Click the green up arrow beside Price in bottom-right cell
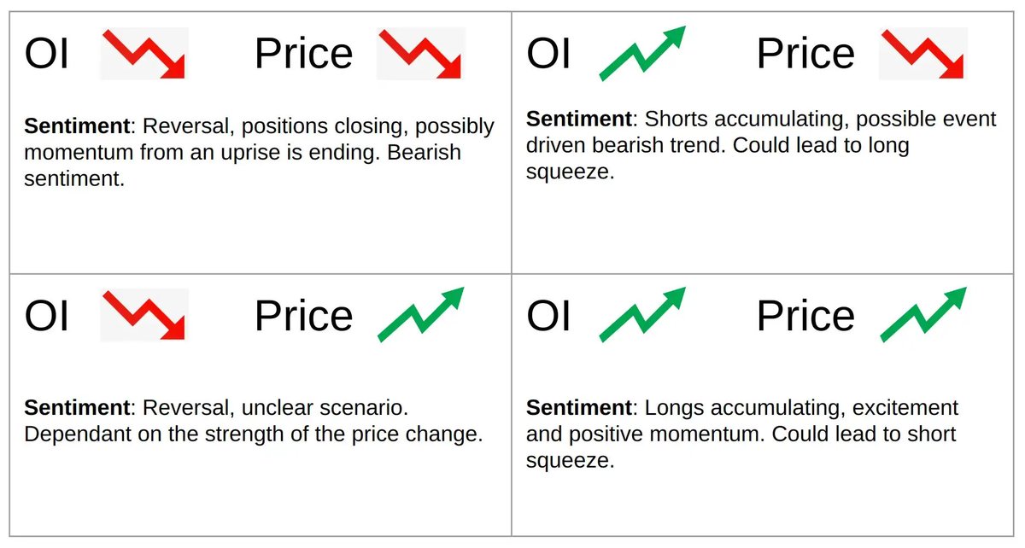The width and height of the screenshot is (1025, 548). 923,315
